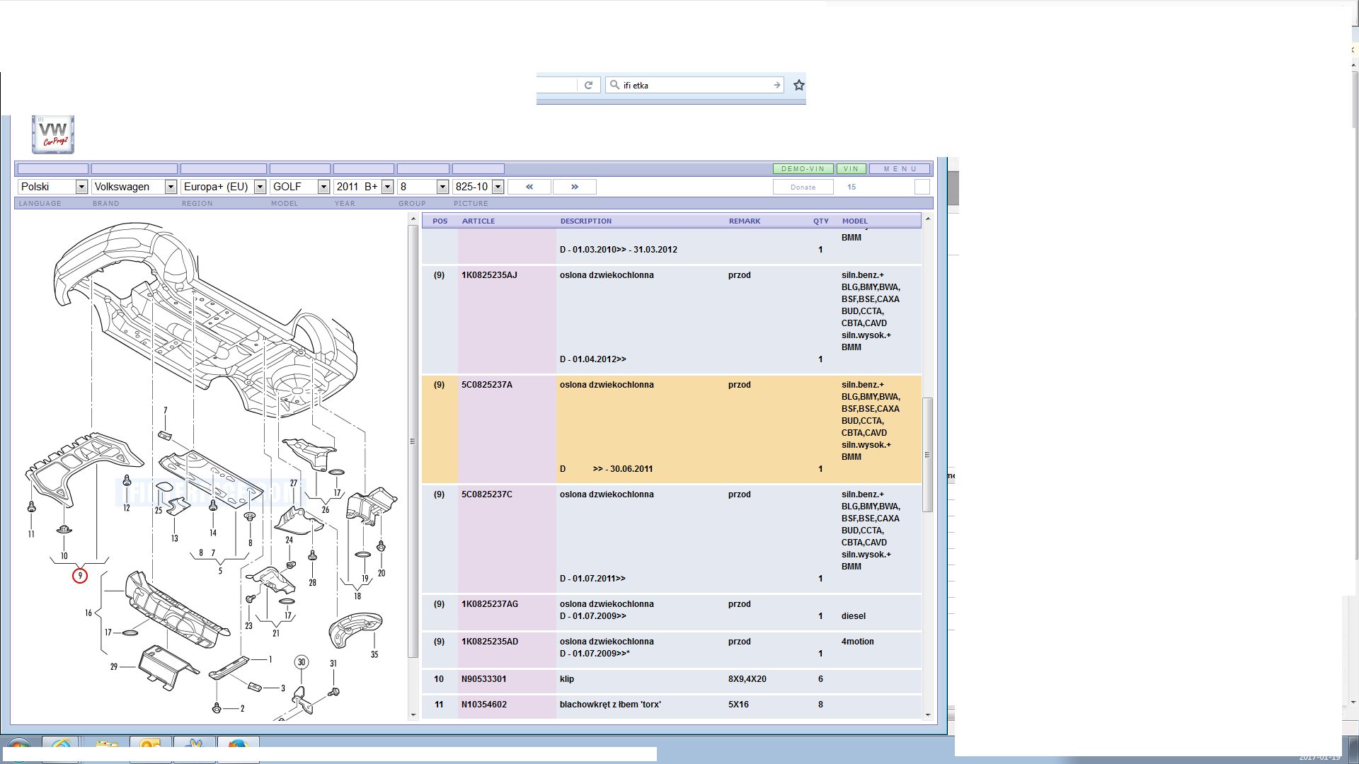
Task: Click the parts list scroll up arrow
Action: coord(928,219)
